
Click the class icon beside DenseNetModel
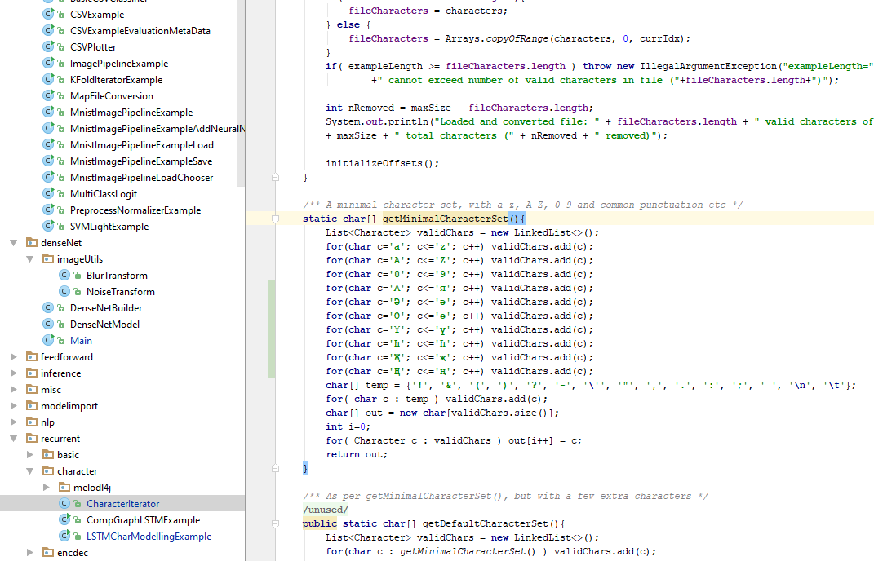(x=48, y=324)
